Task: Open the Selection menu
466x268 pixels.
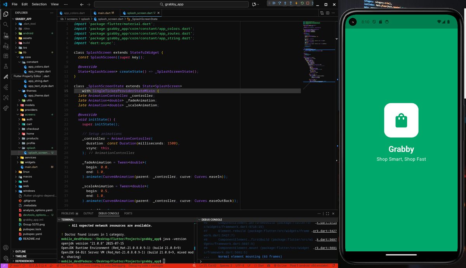Action: tap(39, 4)
